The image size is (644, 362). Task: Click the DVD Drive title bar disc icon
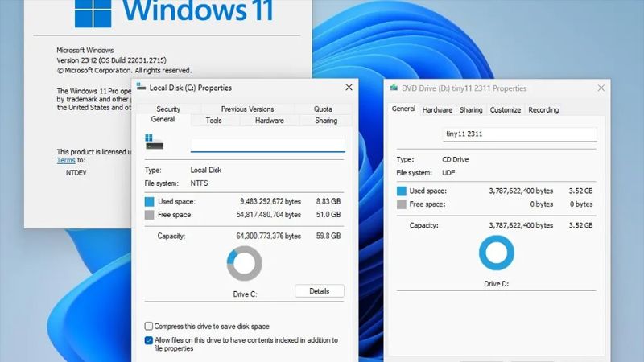[394, 88]
